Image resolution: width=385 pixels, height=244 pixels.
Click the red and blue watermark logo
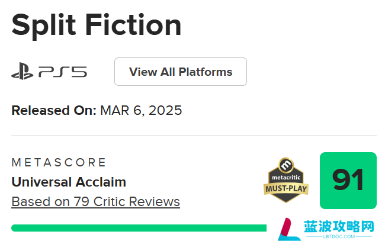(x=288, y=229)
